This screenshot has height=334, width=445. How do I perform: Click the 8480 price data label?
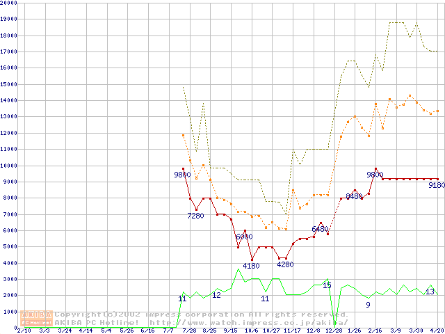coord(354,197)
